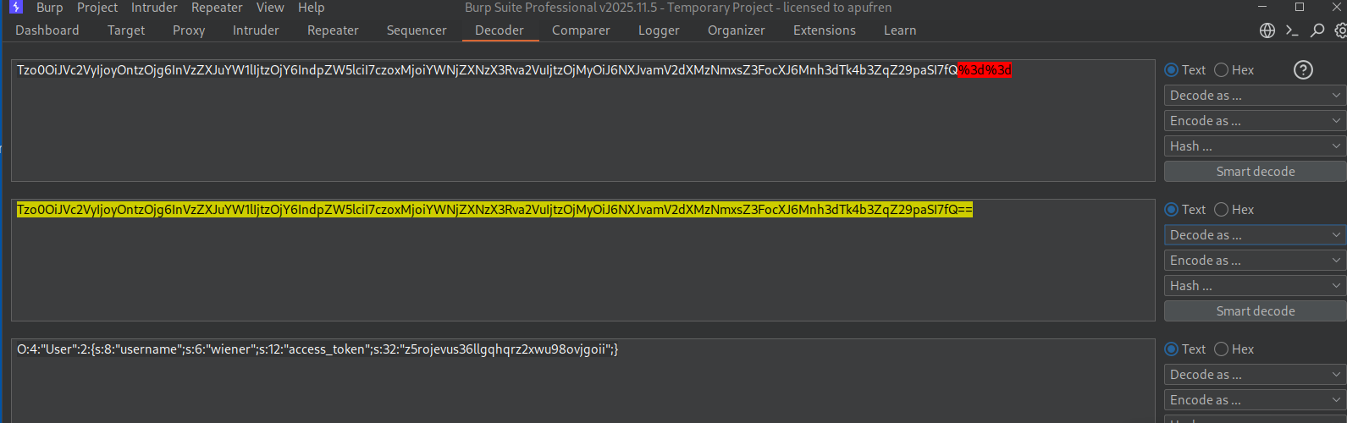This screenshot has width=1347, height=423.
Task: Select Hex radio for the first decoder panel
Action: 1222,70
